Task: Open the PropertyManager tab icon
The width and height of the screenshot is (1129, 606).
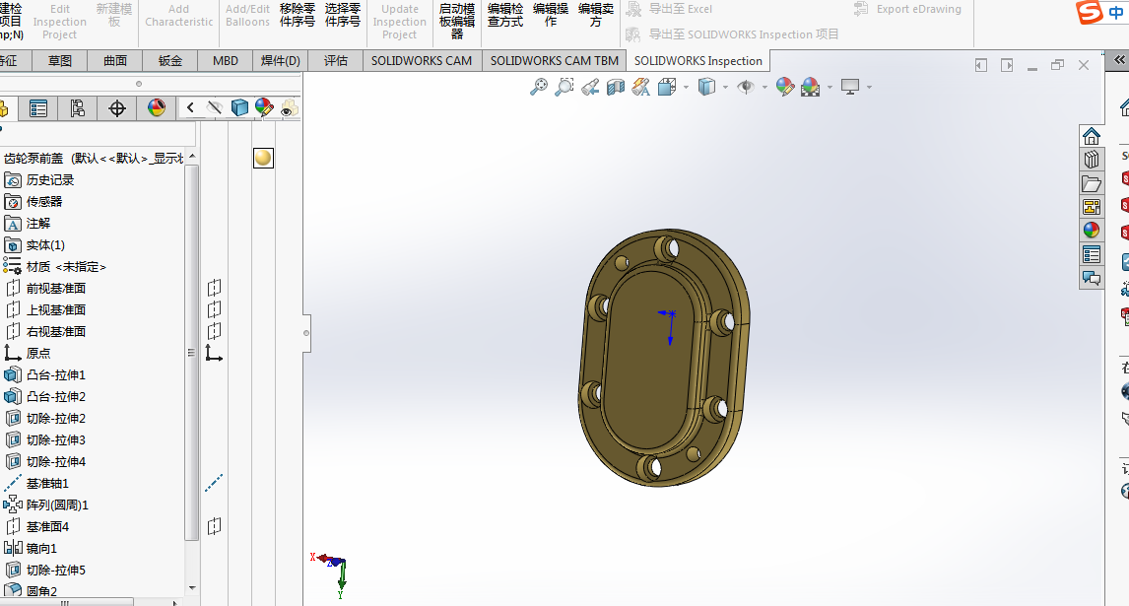Action: click(x=38, y=108)
